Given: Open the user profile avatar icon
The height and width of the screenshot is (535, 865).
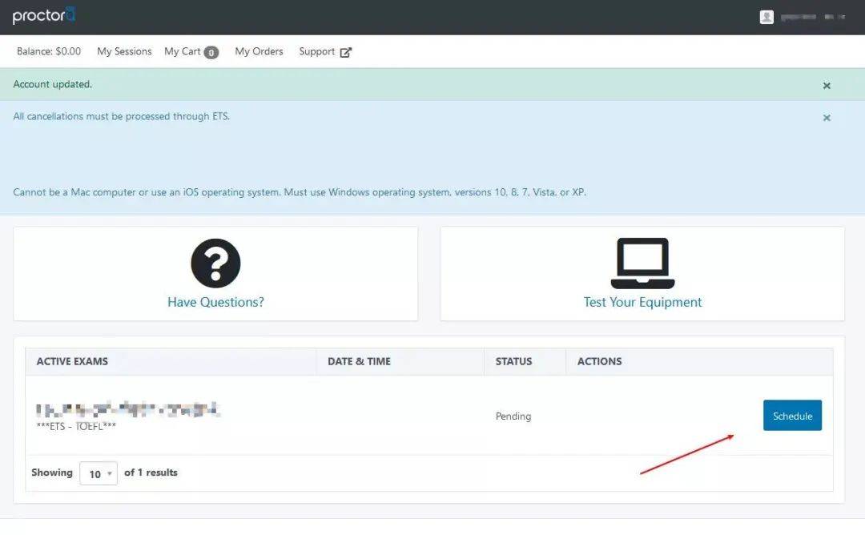Looking at the screenshot, I should point(766,17).
